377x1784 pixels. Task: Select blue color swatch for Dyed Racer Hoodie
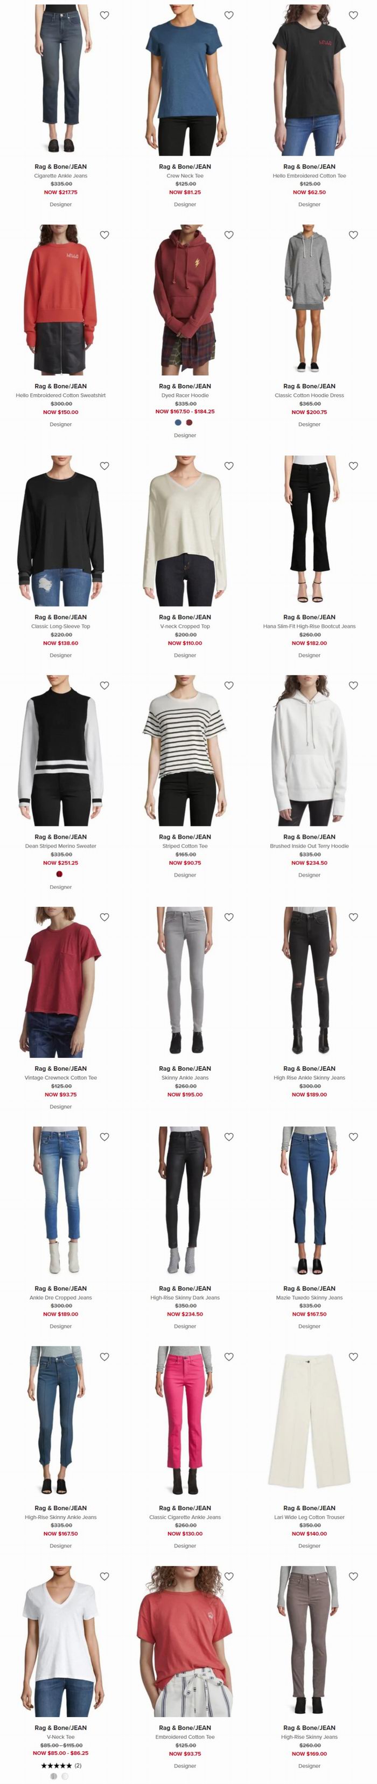[178, 423]
